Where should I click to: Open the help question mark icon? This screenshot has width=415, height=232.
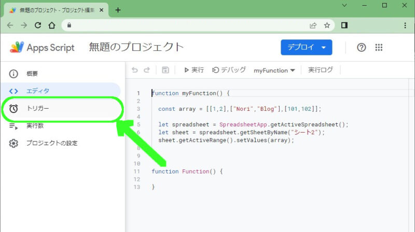362,48
